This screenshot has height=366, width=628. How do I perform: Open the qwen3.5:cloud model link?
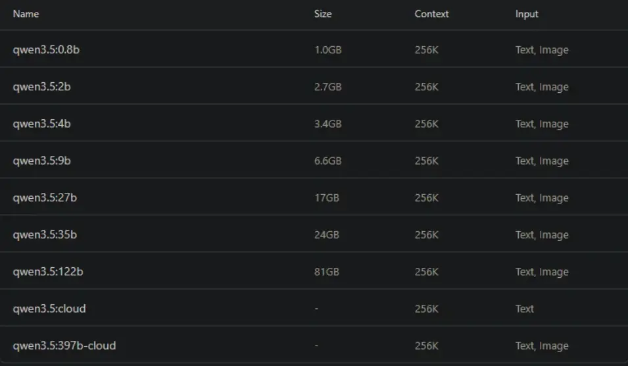[49, 309]
